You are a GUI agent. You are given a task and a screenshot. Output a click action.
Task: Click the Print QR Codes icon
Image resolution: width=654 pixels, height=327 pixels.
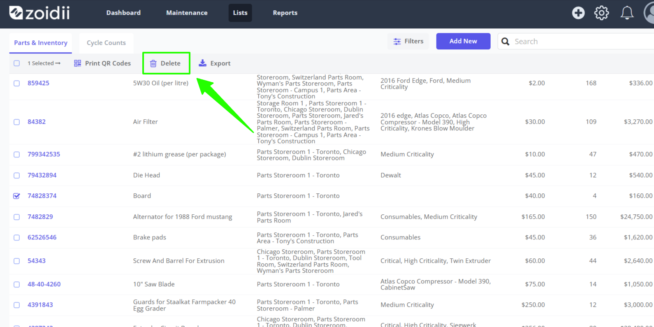coord(77,63)
